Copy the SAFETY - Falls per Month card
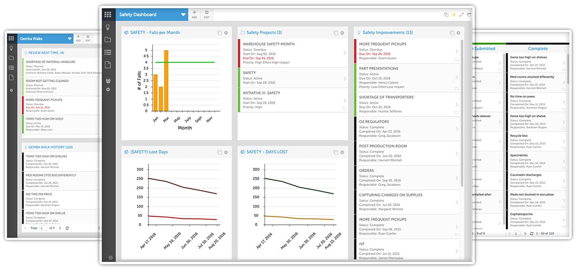 pos(219,33)
